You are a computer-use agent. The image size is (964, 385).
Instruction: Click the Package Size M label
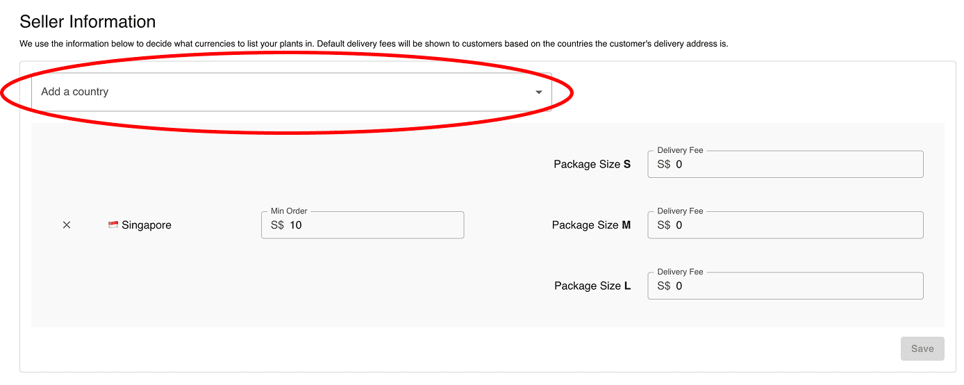tap(592, 225)
